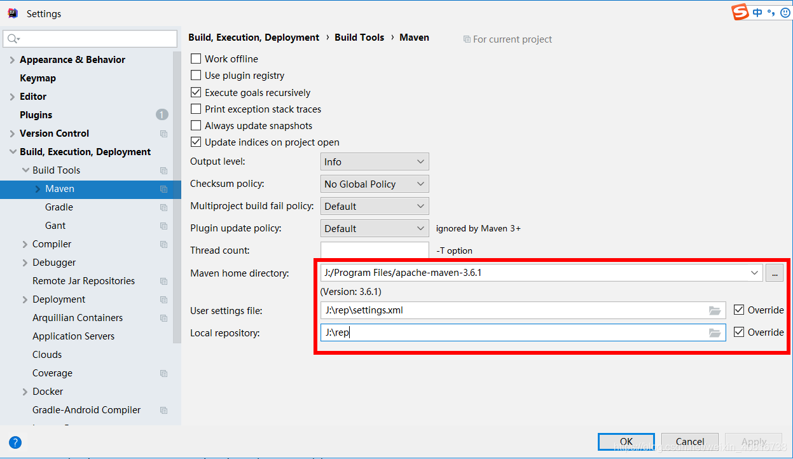Screen dimensions: 793x459
Task: Toggle Override for Local repository
Action: (738, 332)
